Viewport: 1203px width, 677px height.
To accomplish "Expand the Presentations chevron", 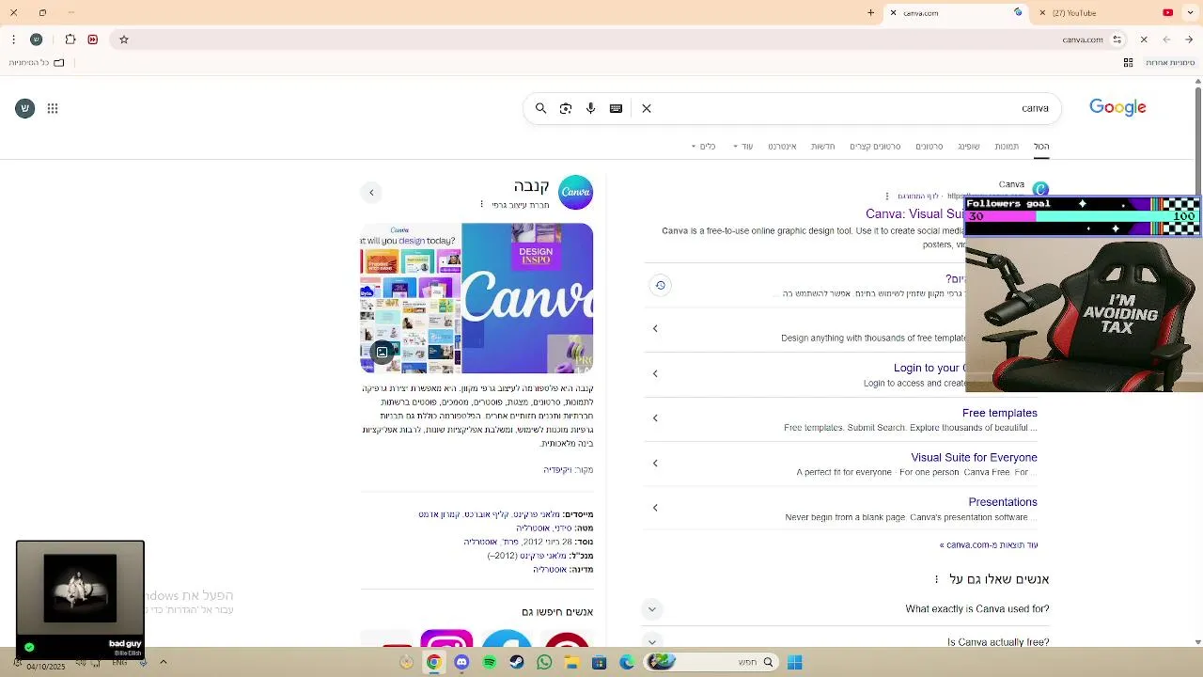I will (x=655, y=507).
